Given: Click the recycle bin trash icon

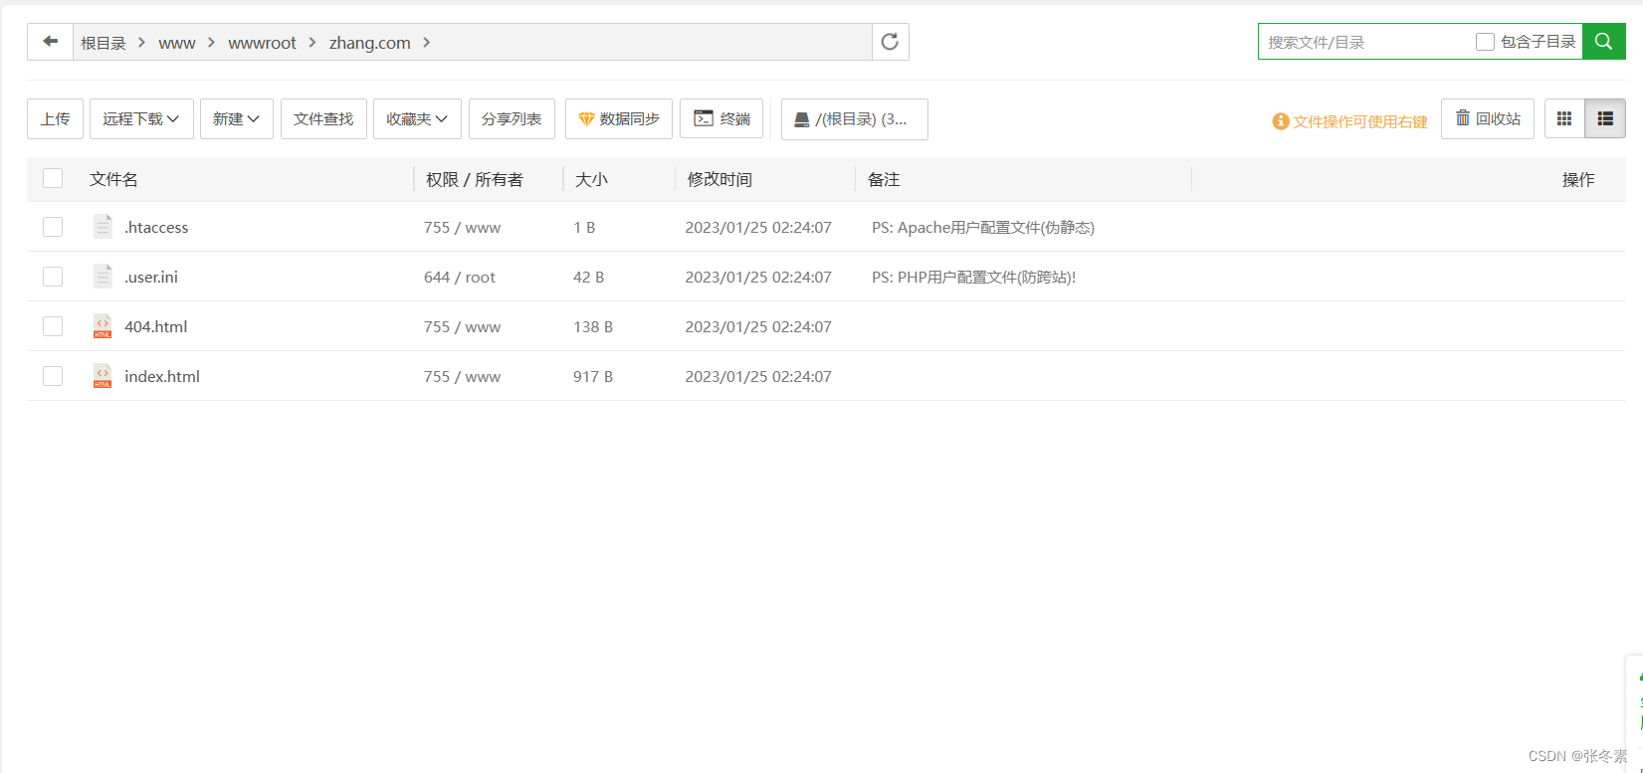Looking at the screenshot, I should [x=1463, y=117].
